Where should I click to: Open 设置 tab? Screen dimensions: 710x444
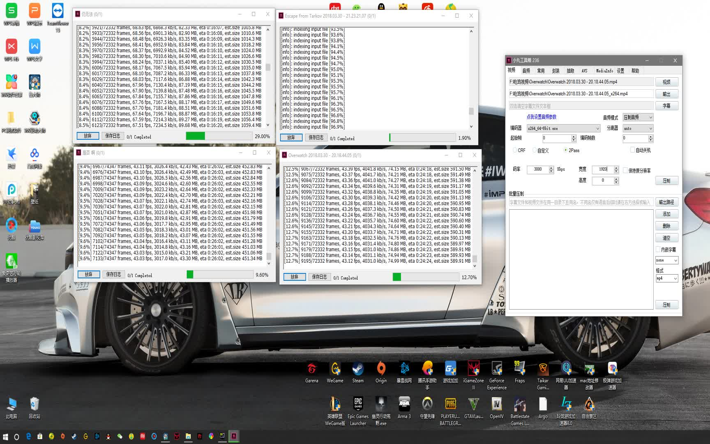coord(620,71)
